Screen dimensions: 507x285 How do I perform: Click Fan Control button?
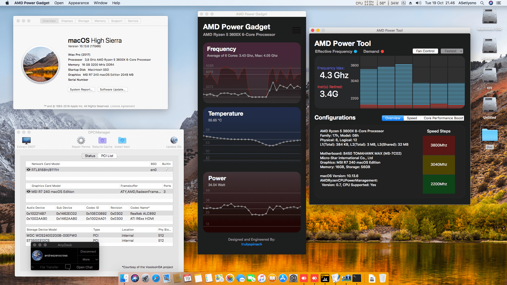tap(425, 51)
